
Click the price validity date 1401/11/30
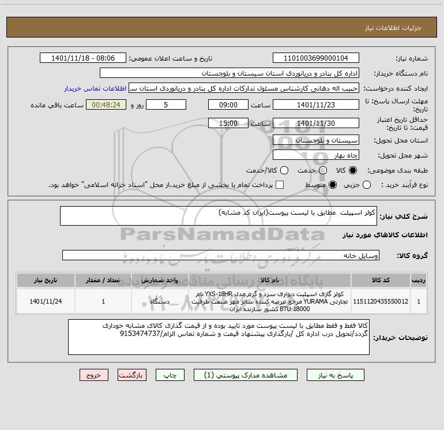(316, 123)
